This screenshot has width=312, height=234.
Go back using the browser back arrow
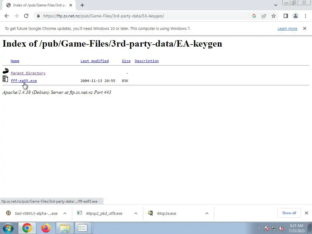(7, 16)
